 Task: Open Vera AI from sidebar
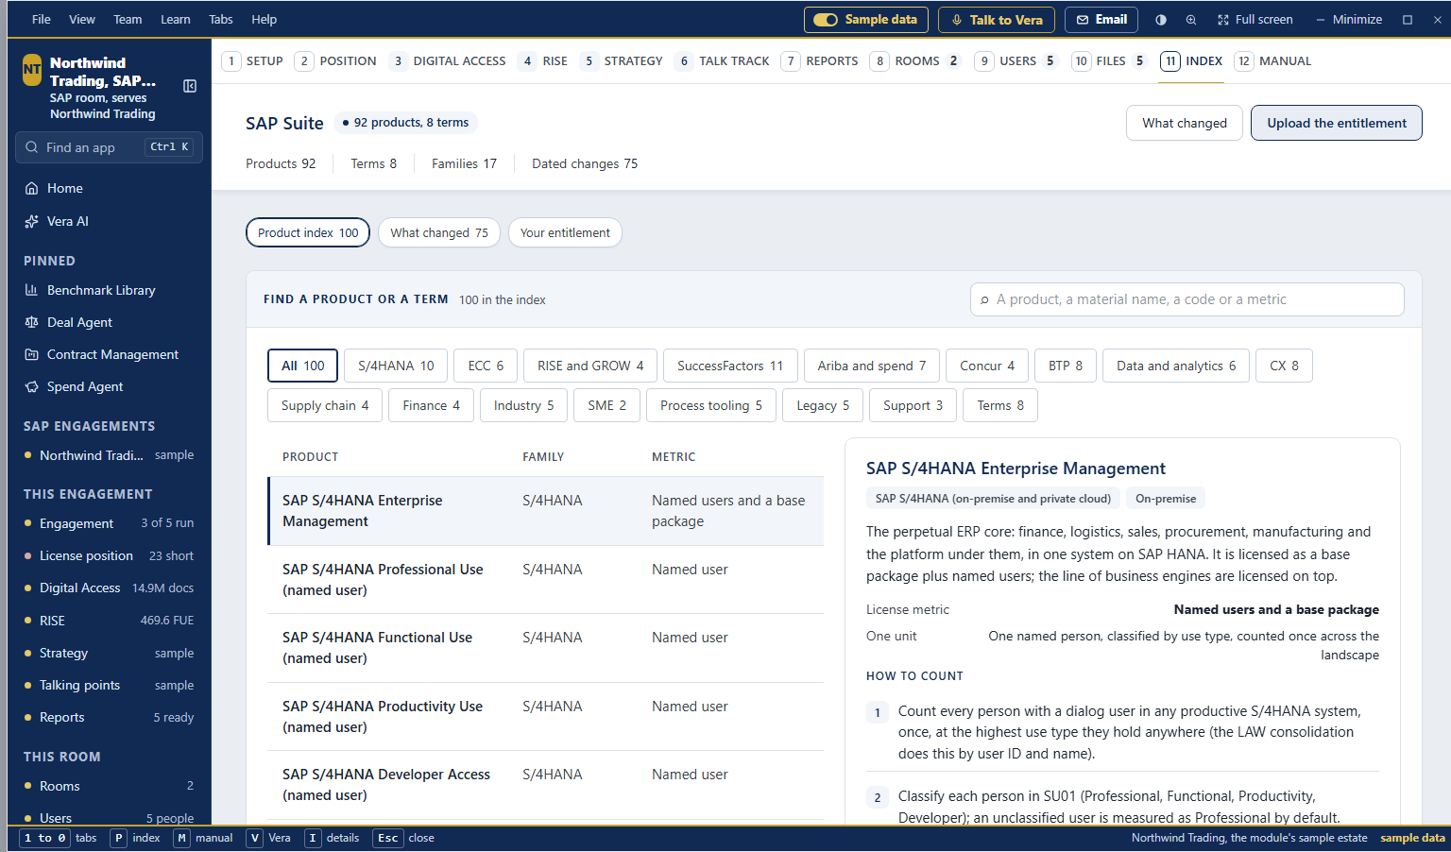click(110, 221)
